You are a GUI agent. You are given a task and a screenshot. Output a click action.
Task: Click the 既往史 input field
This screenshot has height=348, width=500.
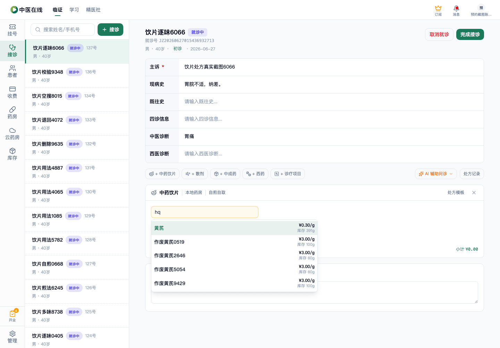tap(331, 102)
